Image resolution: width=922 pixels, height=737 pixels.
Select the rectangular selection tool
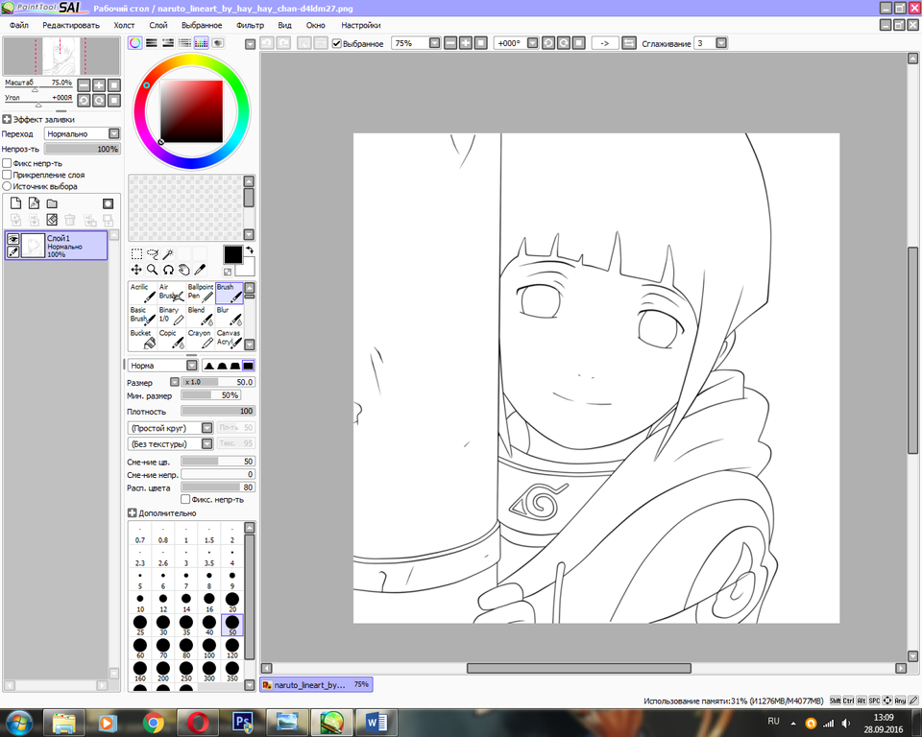136,254
